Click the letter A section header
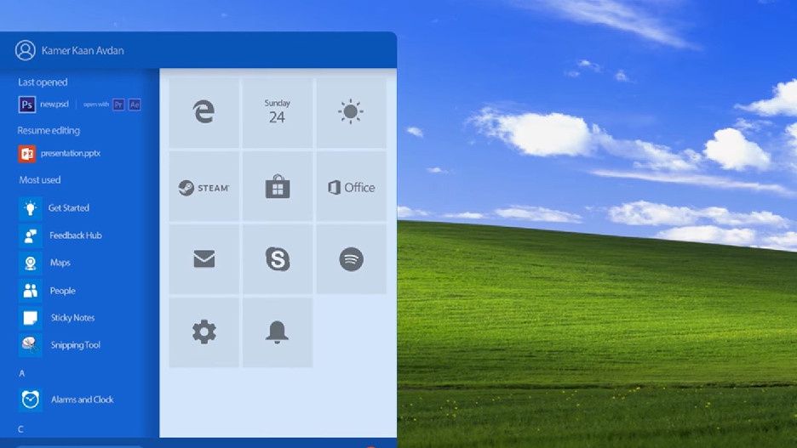 (22, 373)
